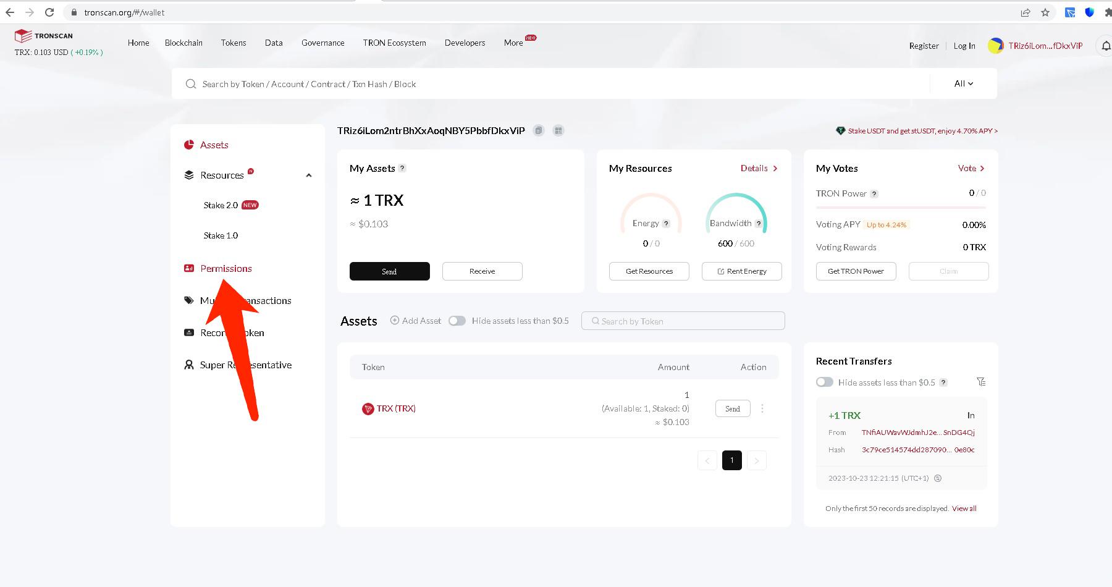Image resolution: width=1112 pixels, height=587 pixels.
Task: Open the TRON Ecosystem menu
Action: pos(395,43)
